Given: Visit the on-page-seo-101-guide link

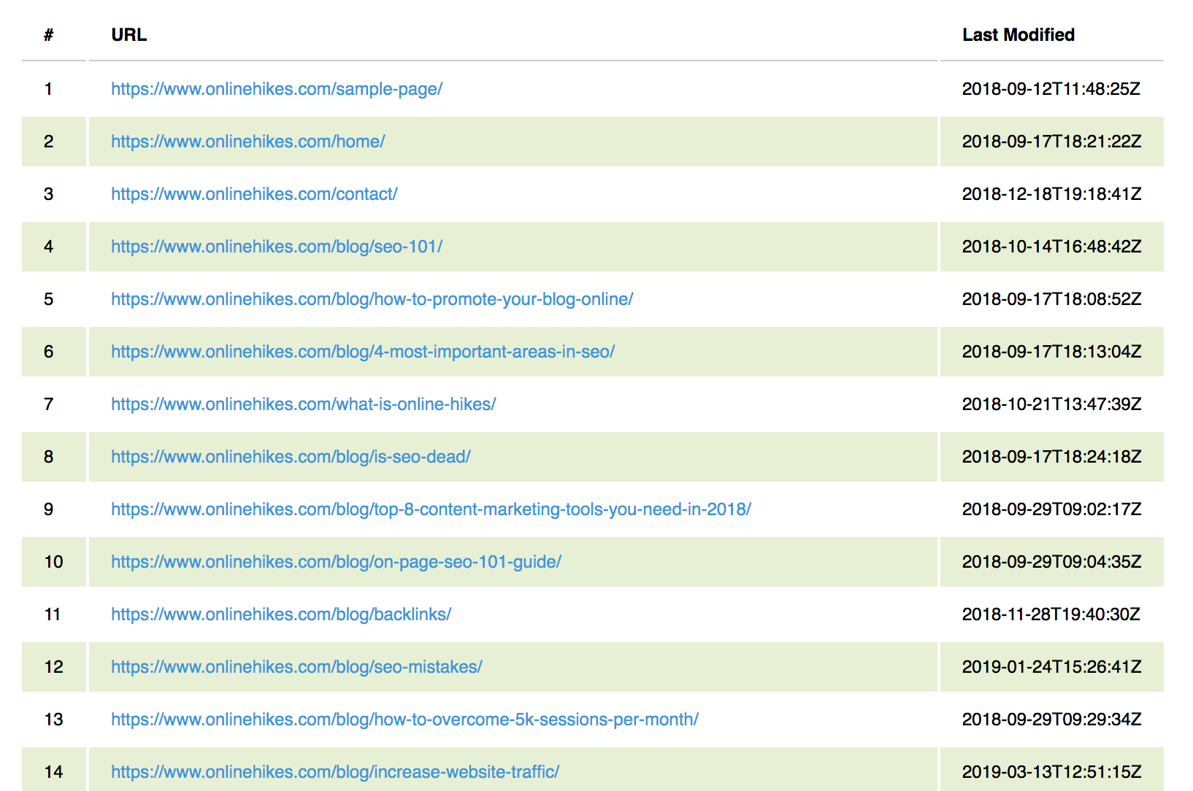Looking at the screenshot, I should [336, 562].
